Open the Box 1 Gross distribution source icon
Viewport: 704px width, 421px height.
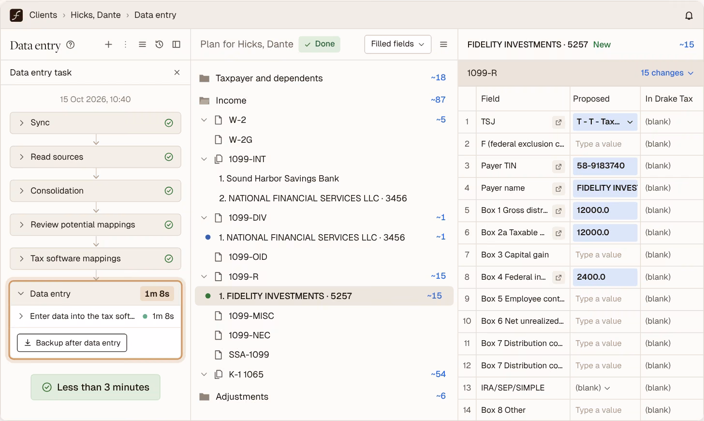coord(558,211)
